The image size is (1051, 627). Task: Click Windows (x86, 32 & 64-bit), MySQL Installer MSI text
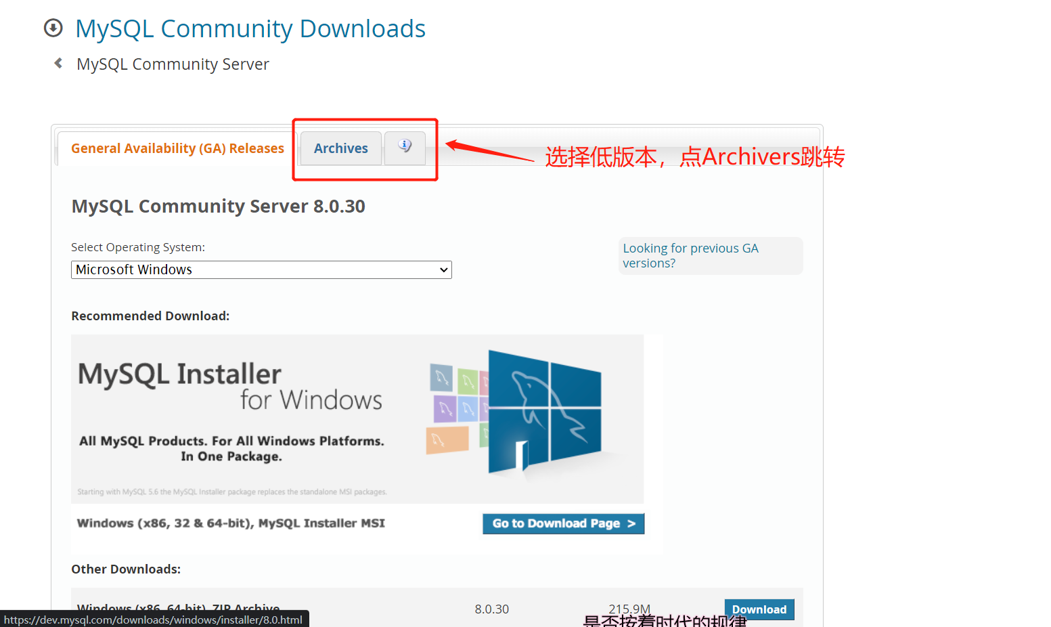coord(231,523)
